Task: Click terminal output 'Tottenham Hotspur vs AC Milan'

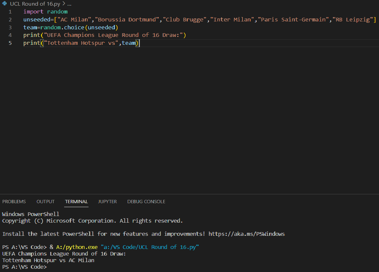Action: click(48, 260)
